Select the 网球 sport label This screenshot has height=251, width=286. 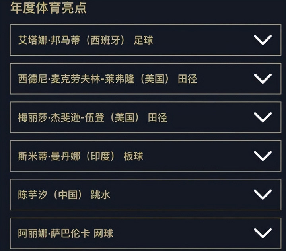click(x=103, y=233)
